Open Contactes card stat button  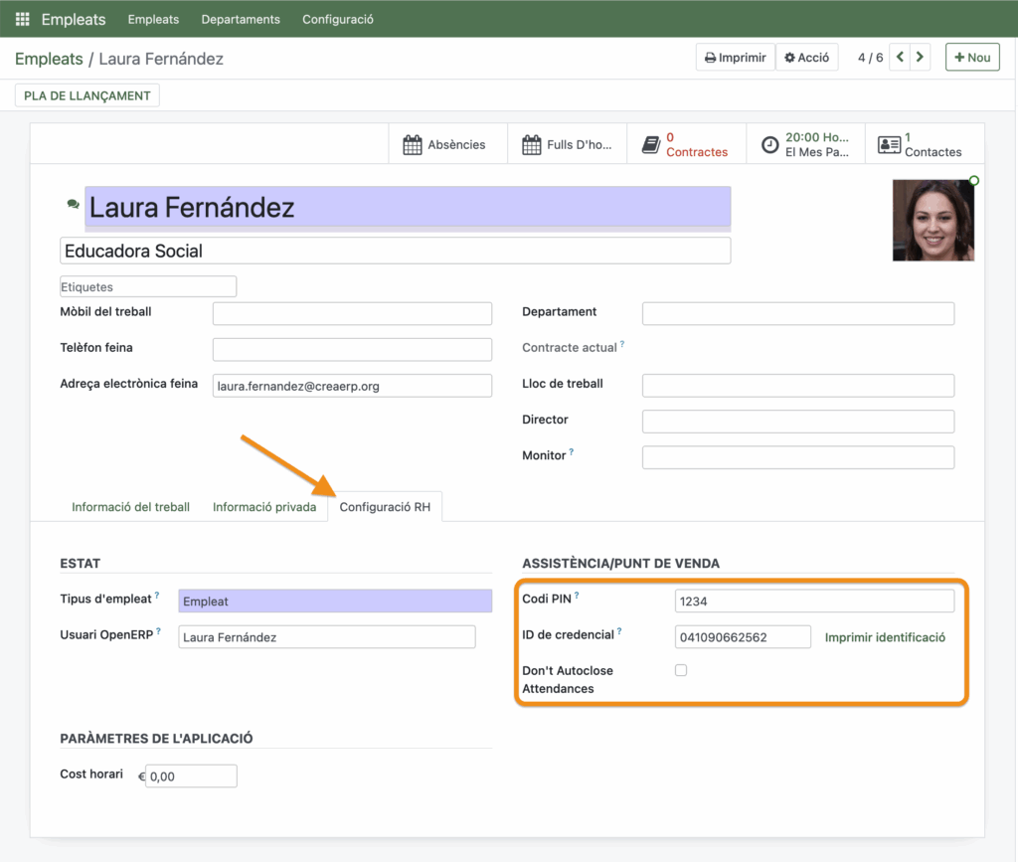pyautogui.click(x=921, y=144)
